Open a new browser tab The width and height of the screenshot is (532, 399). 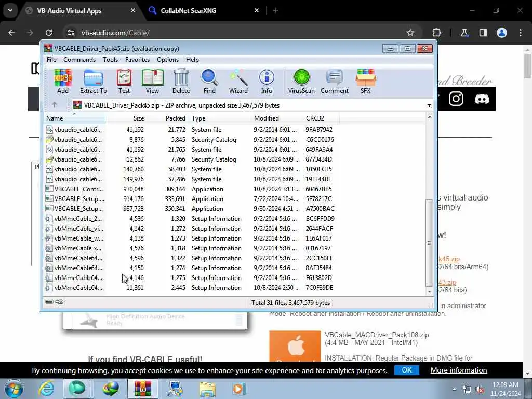(x=275, y=10)
